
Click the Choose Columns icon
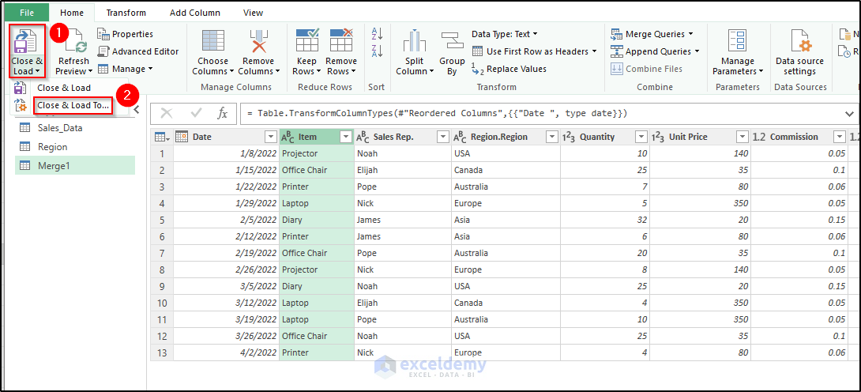[x=213, y=41]
